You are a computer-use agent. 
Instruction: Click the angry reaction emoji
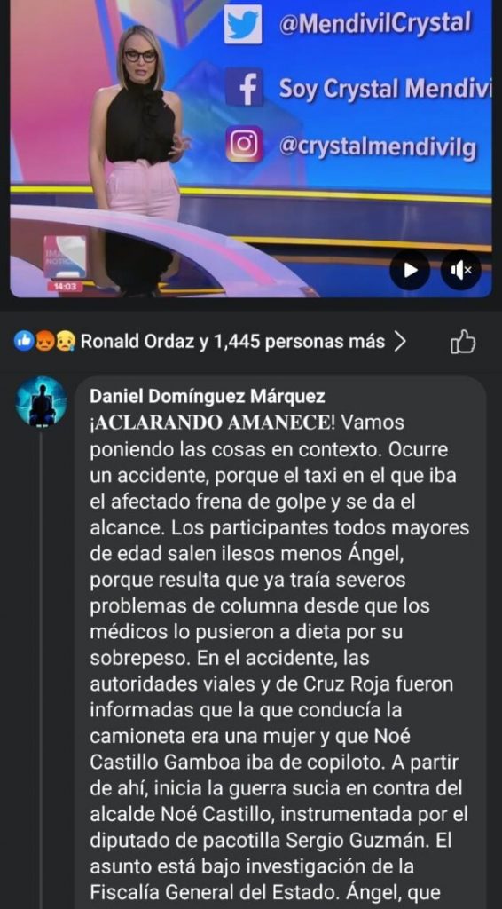click(x=43, y=342)
